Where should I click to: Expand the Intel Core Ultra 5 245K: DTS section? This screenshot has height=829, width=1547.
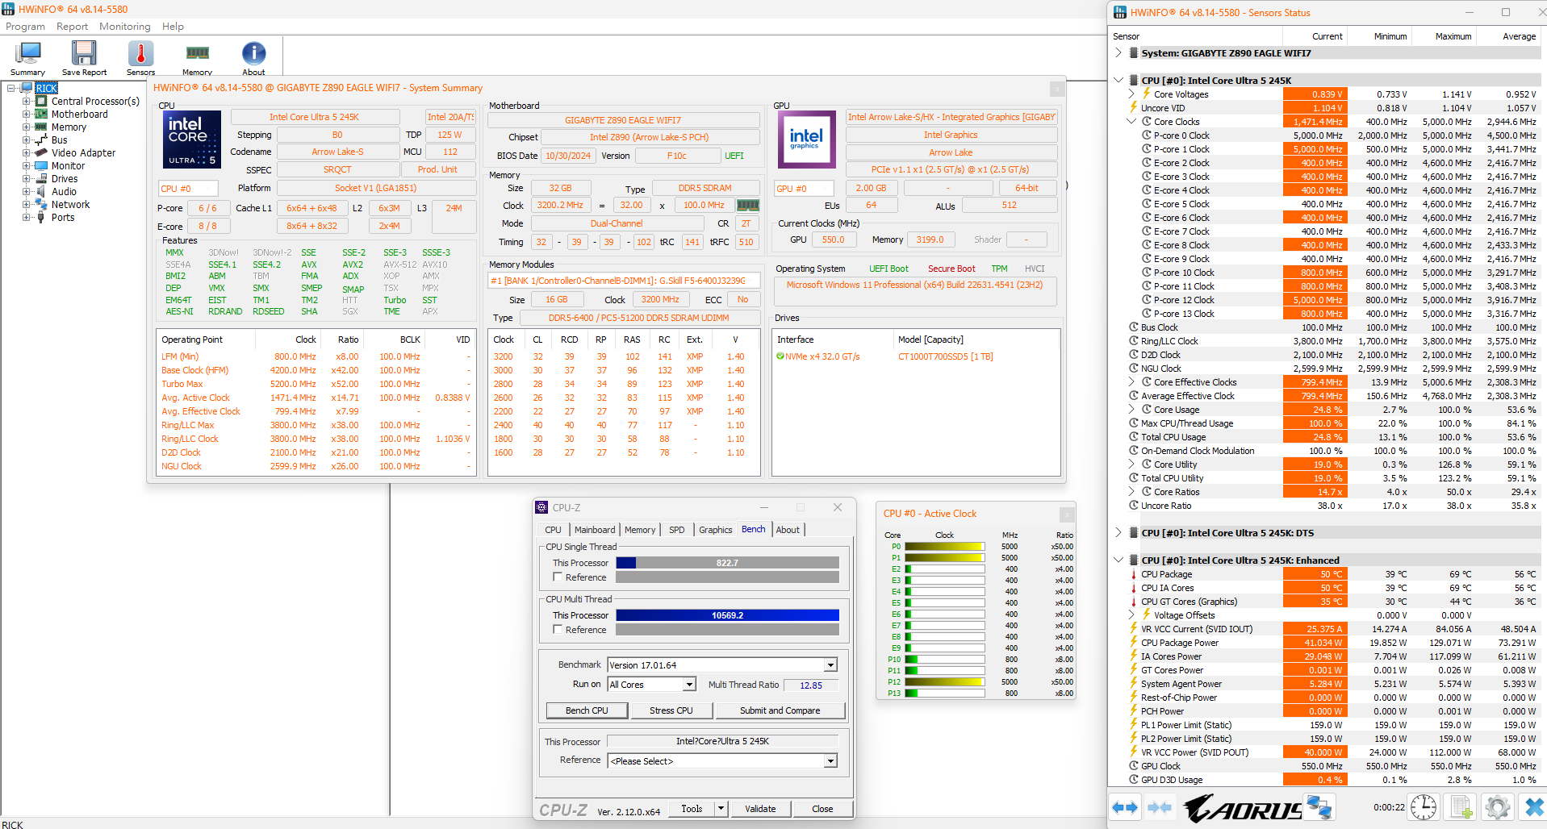[1118, 533]
